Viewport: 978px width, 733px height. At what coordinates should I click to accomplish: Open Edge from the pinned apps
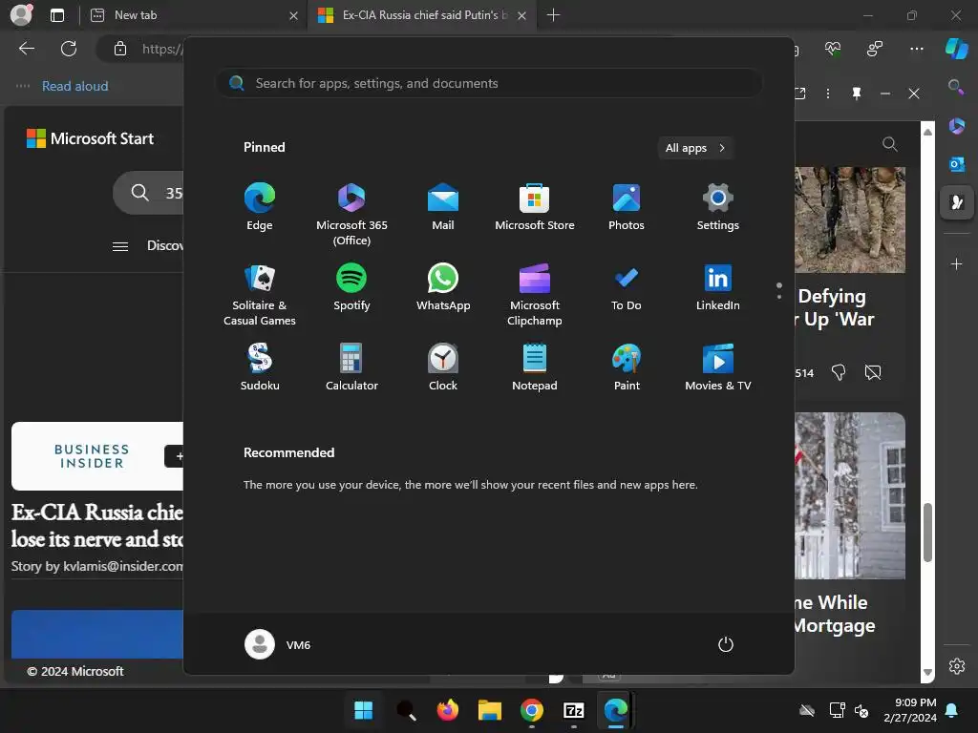click(260, 207)
